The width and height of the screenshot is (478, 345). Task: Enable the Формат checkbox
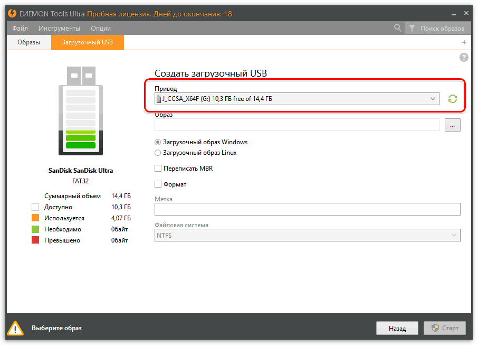point(158,184)
